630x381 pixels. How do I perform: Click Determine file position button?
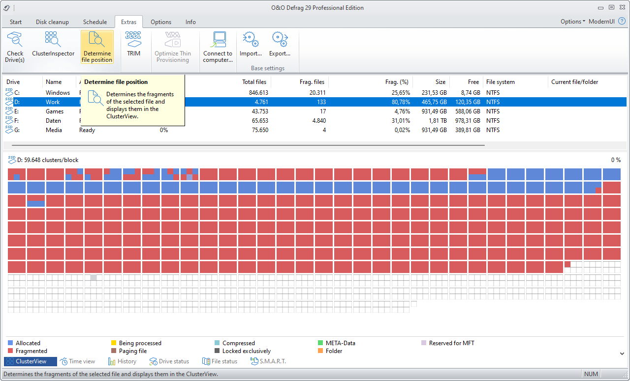97,47
